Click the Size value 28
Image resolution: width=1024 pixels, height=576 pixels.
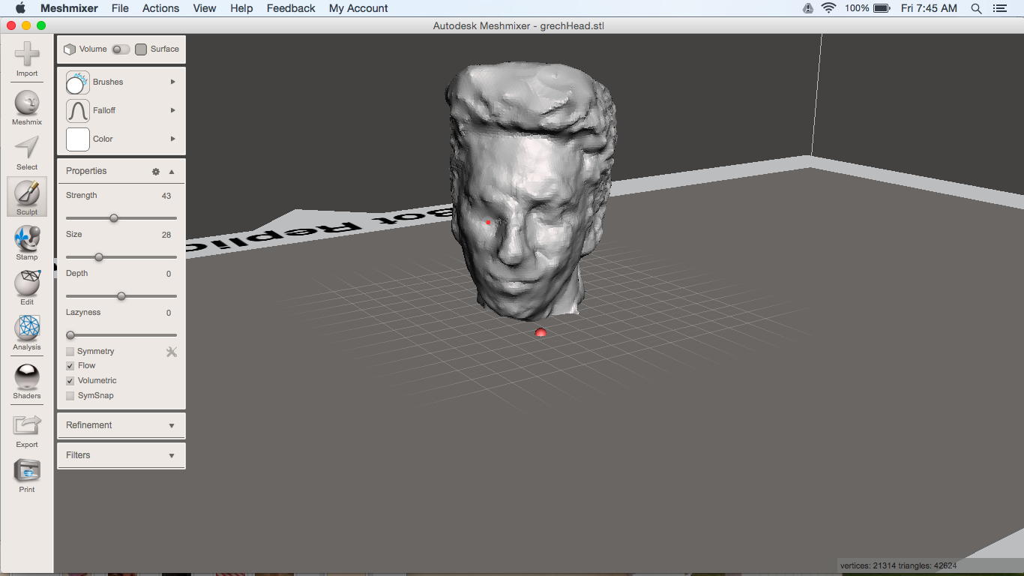[166, 235]
